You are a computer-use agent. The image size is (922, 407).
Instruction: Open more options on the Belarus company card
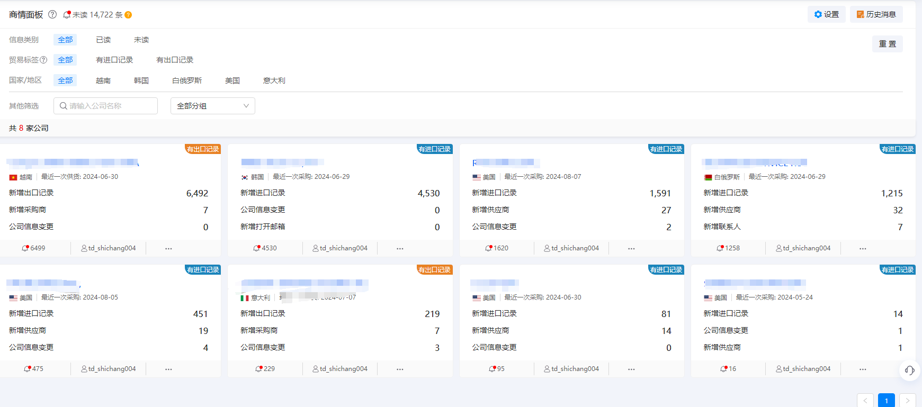click(863, 248)
